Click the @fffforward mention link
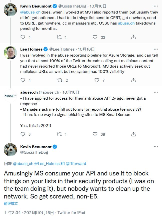The width and height of the screenshot is (162, 218). (x=76, y=163)
